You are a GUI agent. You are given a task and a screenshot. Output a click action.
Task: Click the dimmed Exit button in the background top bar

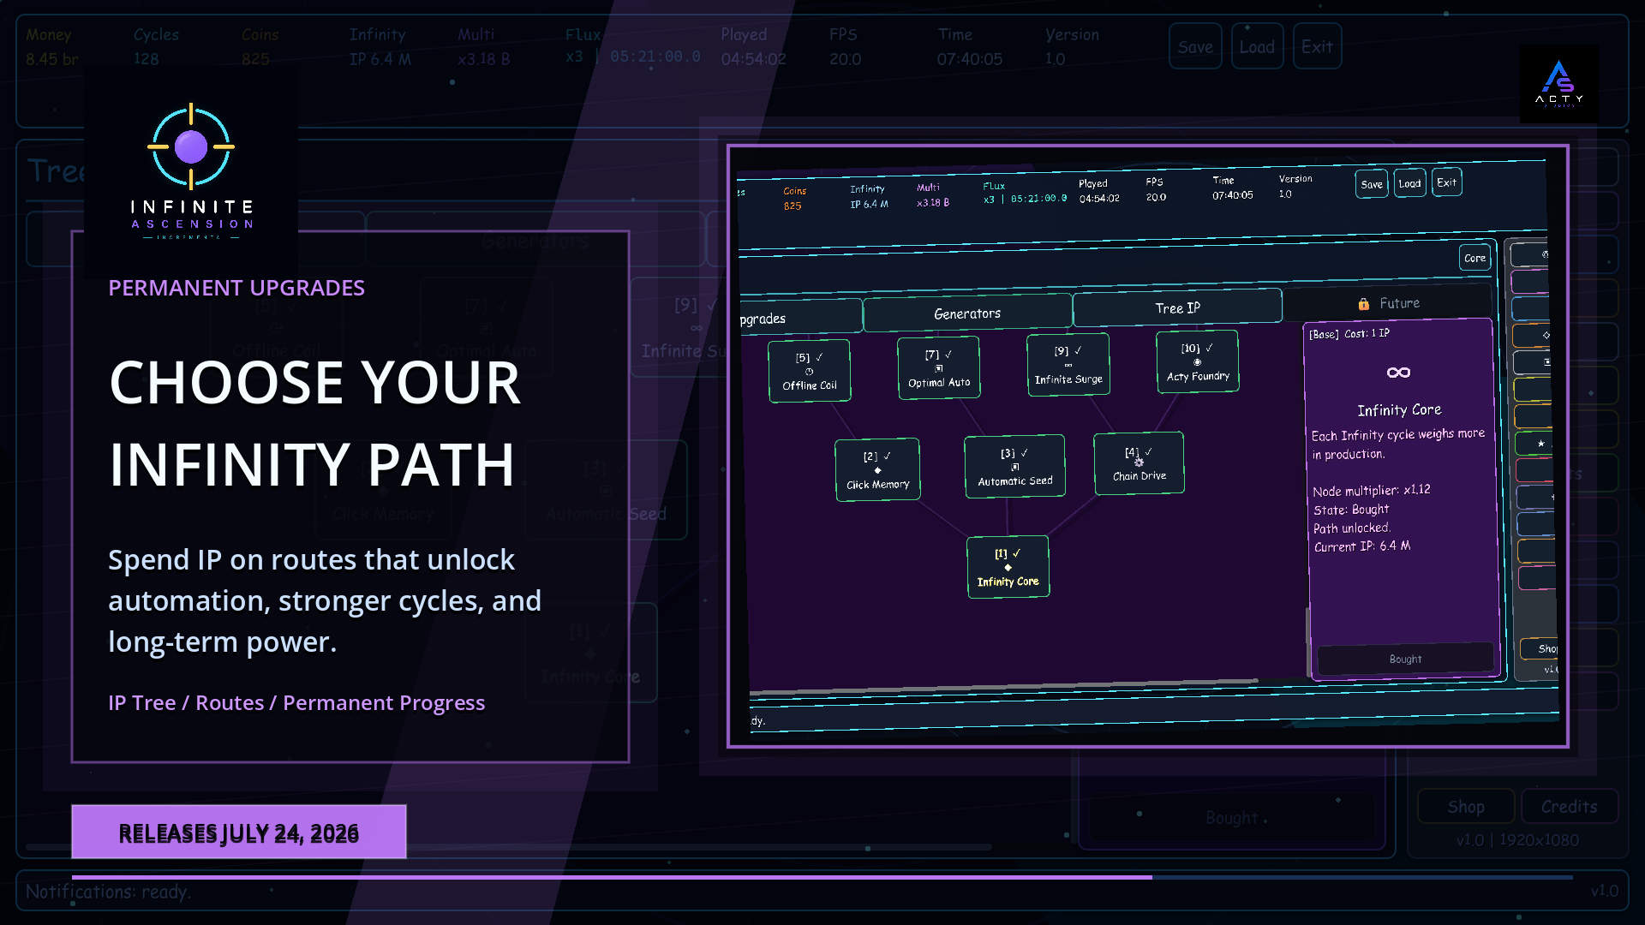tap(1317, 46)
